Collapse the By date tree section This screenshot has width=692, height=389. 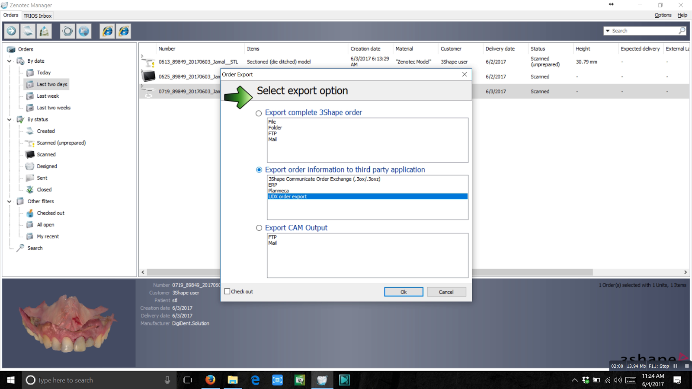tap(9, 61)
